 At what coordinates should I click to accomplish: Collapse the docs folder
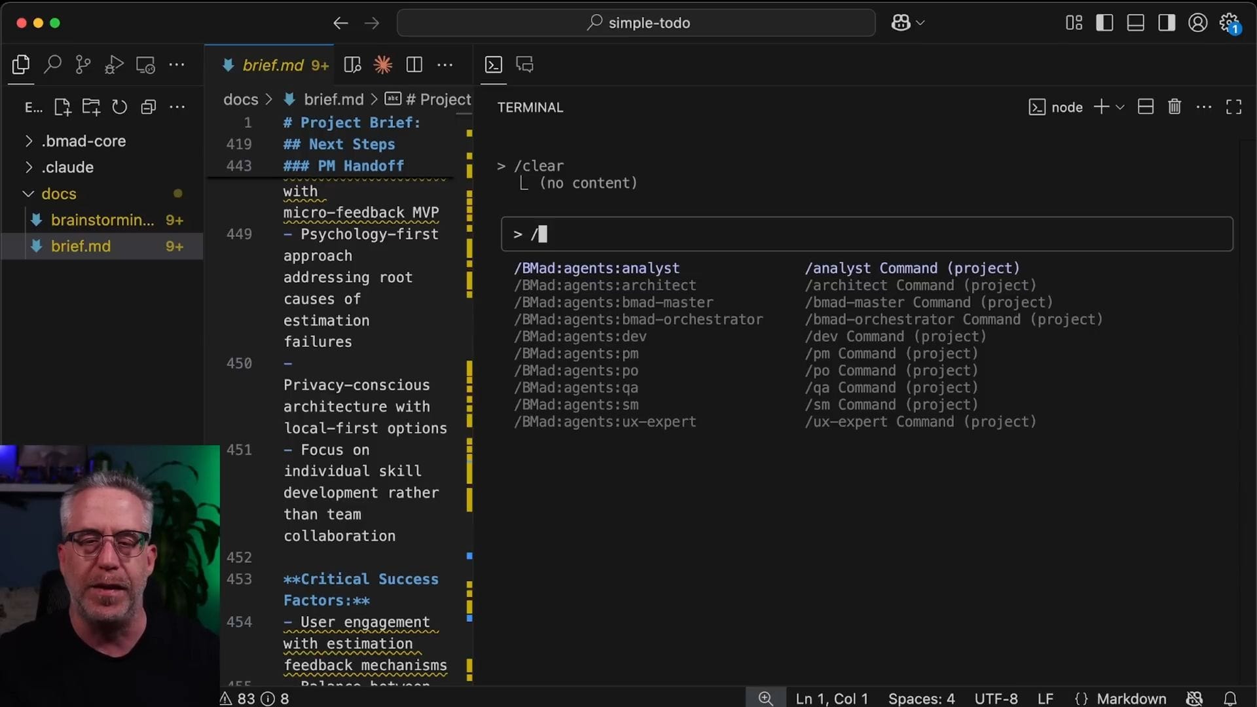[x=58, y=194]
